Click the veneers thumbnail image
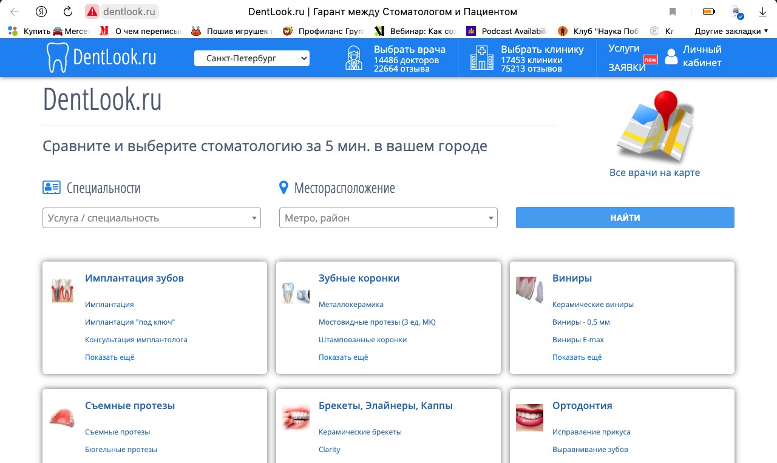 click(529, 290)
